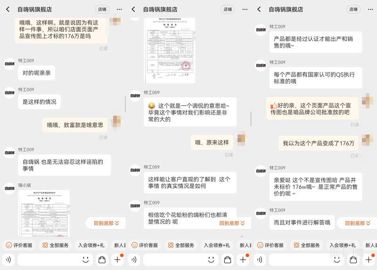Open 店铺 button in right screenshot
The image size is (377, 270).
click(x=353, y=9)
